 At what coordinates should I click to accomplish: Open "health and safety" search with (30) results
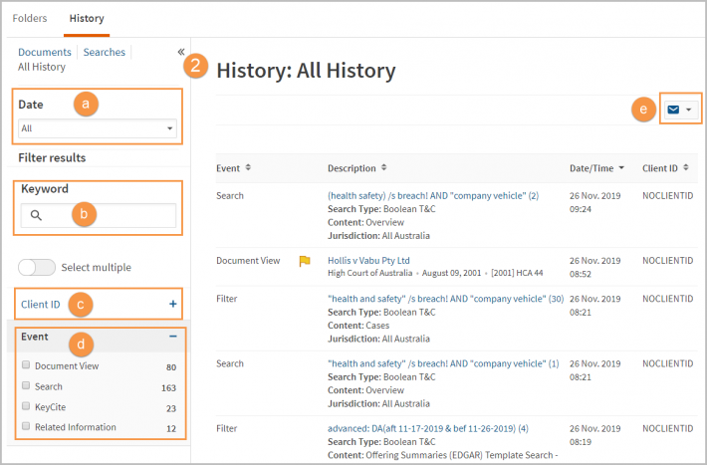click(445, 299)
